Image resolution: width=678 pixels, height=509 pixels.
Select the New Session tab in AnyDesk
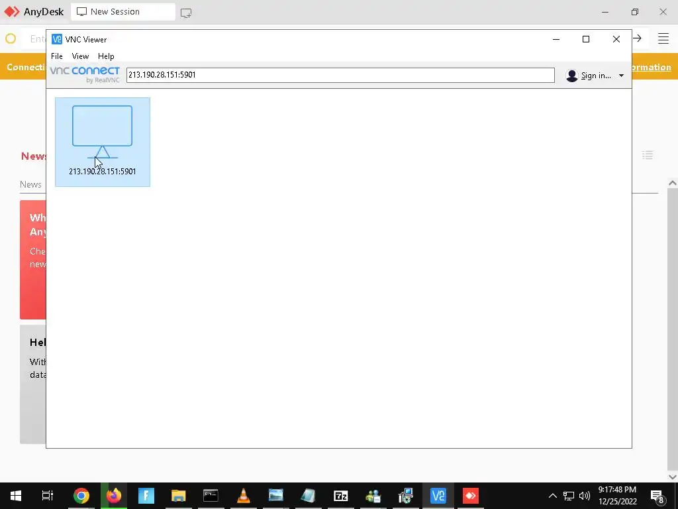point(122,12)
